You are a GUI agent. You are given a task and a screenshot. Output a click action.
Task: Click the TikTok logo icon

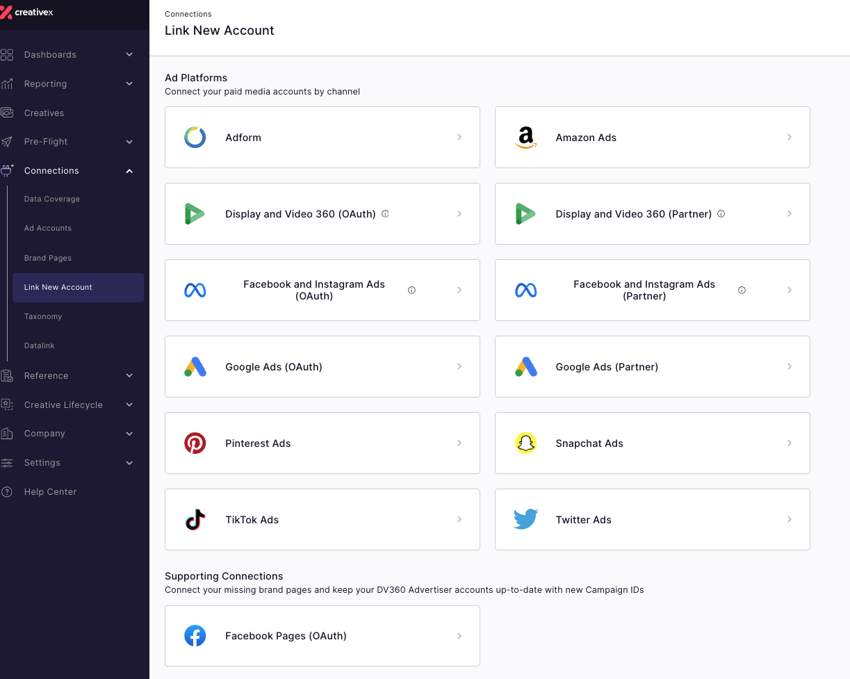pyautogui.click(x=195, y=520)
